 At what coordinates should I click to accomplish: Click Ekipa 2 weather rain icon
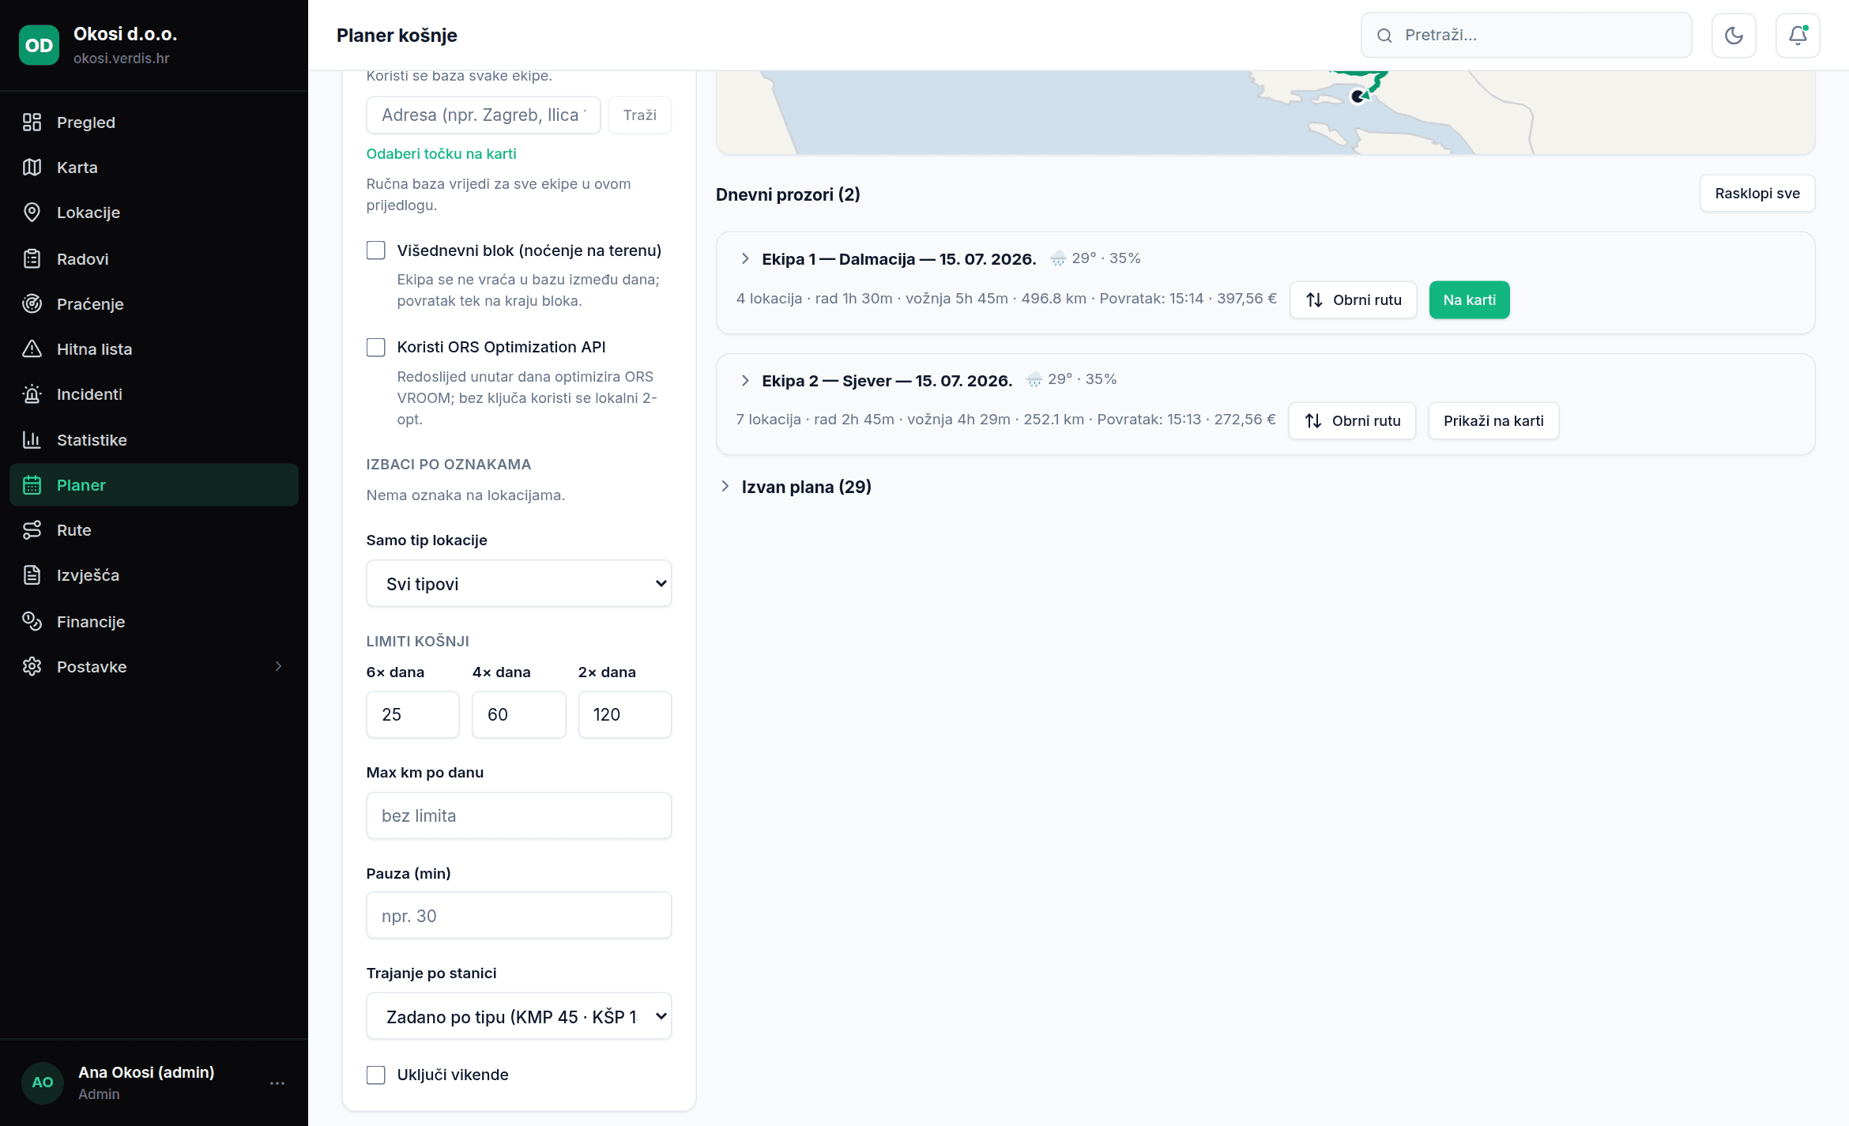click(1034, 379)
